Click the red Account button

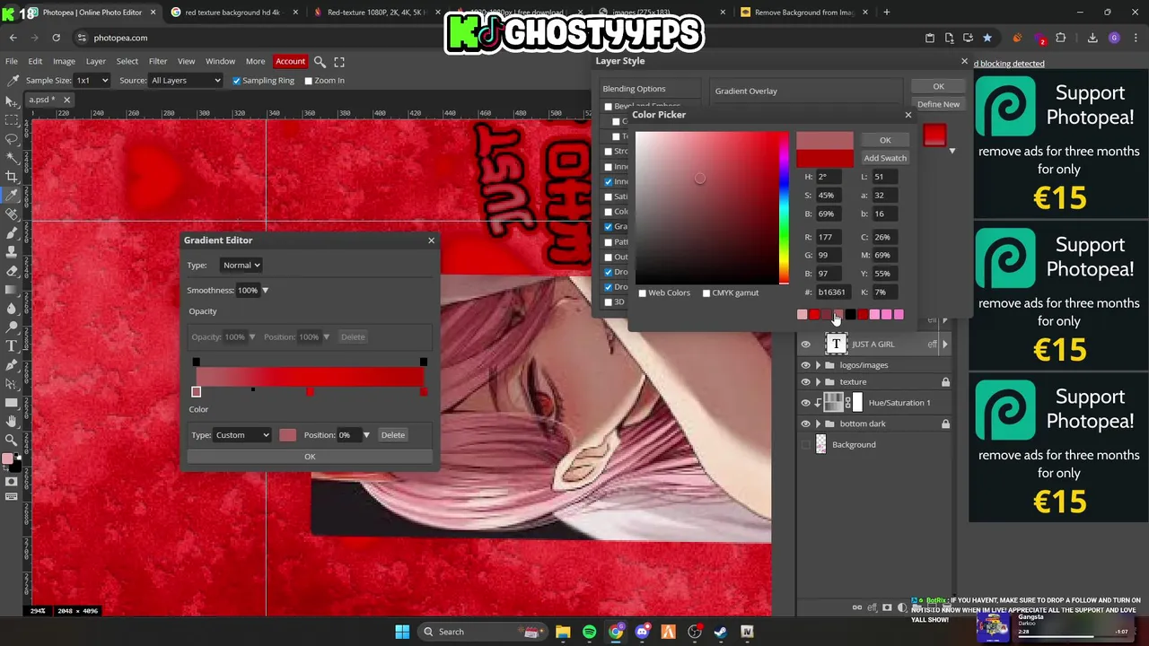pos(290,62)
